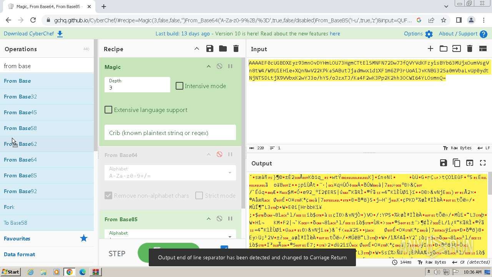The image size is (492, 277).
Task: Collapse From Base64 operation arguments
Action: 209,154
